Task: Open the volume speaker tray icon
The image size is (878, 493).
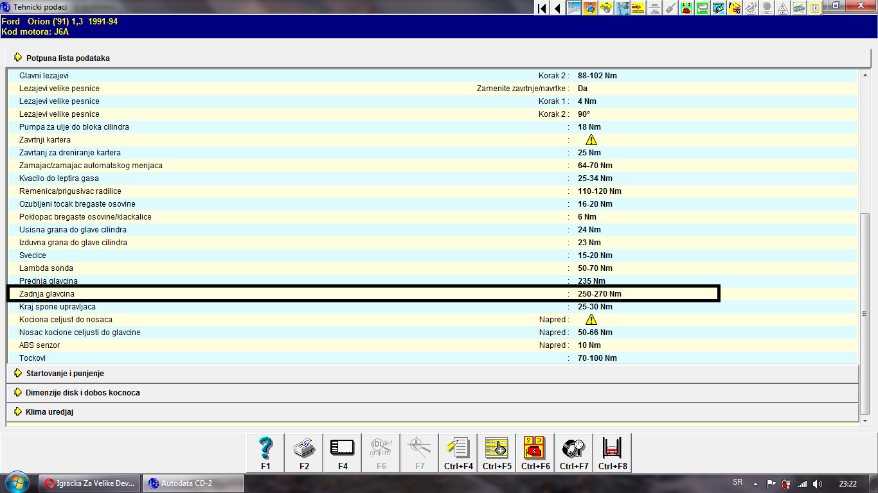Action: coord(818,483)
